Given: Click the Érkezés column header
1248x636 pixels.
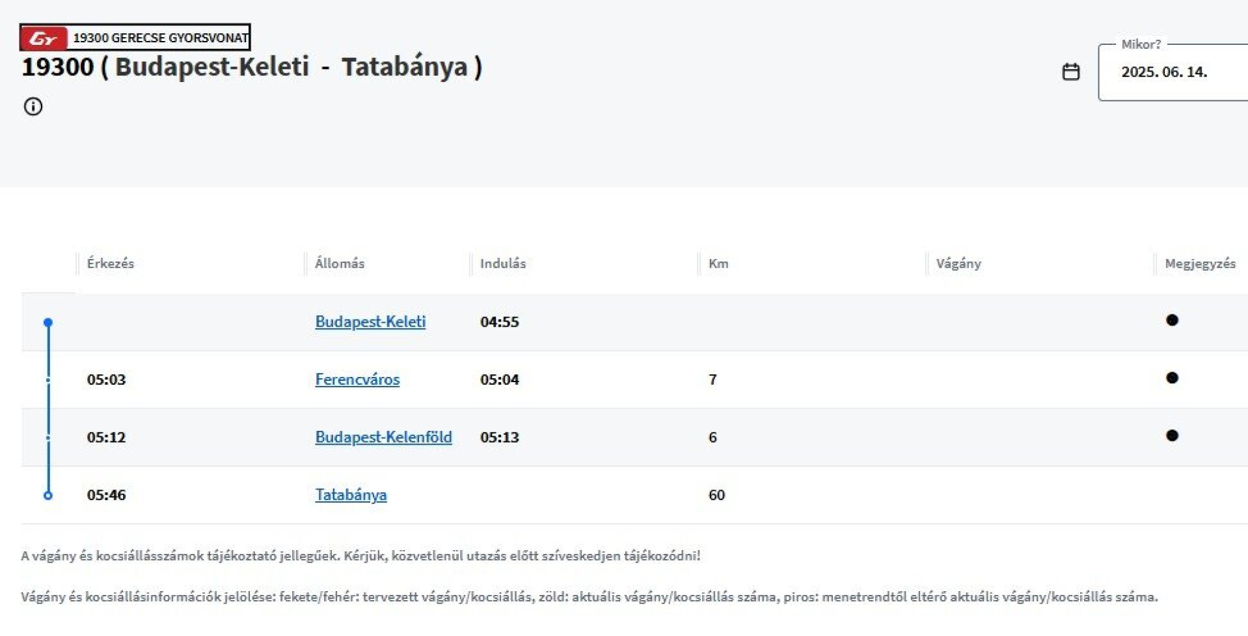Looking at the screenshot, I should pyautogui.click(x=111, y=264).
